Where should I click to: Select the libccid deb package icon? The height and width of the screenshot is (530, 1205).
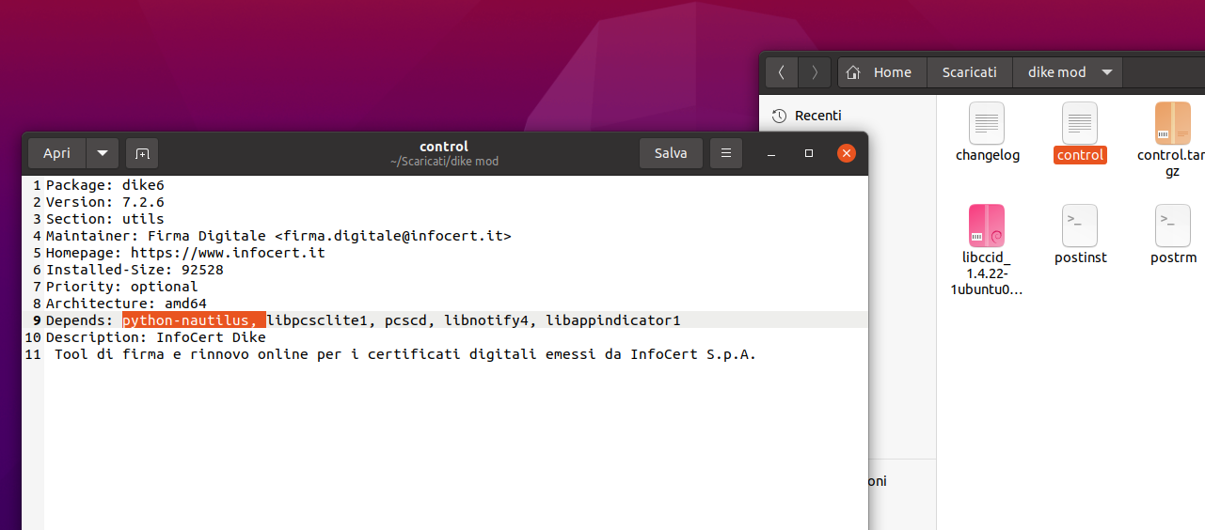pos(987,226)
